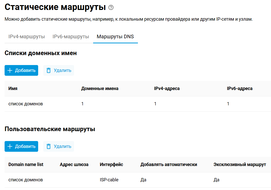Screen dimensions: 271x190
Task: Open the static routes help icon
Action: 111,8
